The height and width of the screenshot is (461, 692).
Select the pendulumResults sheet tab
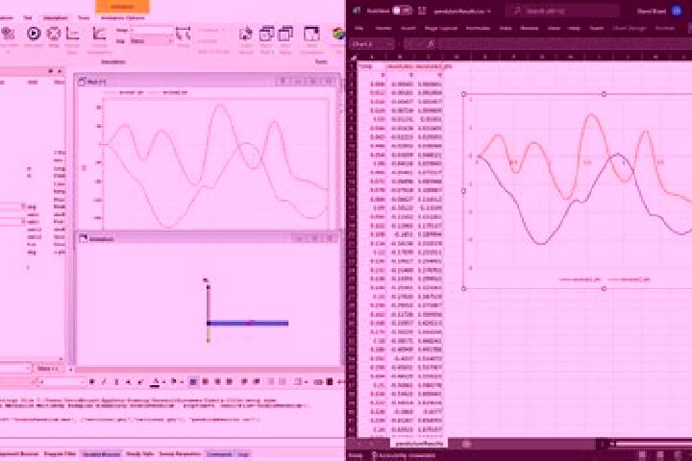[419, 444]
